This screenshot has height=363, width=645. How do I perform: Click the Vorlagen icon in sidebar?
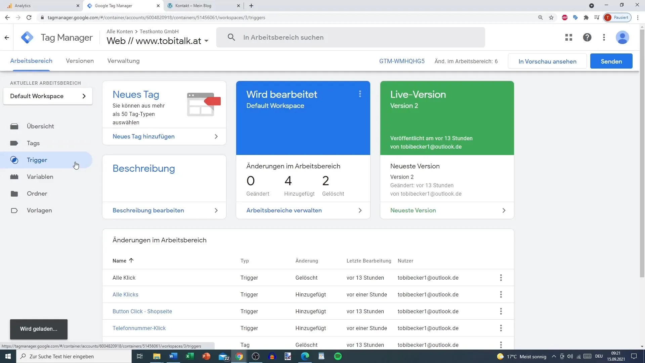(x=14, y=210)
